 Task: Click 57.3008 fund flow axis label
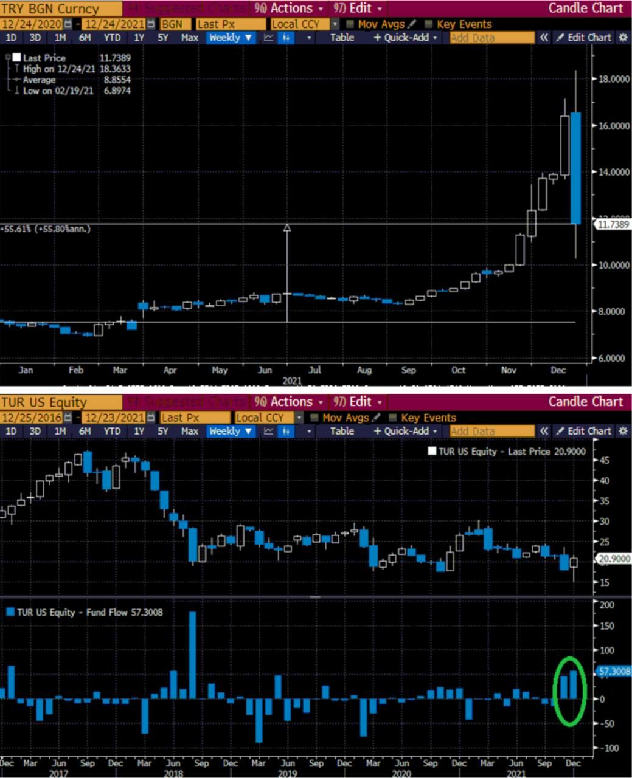[614, 672]
